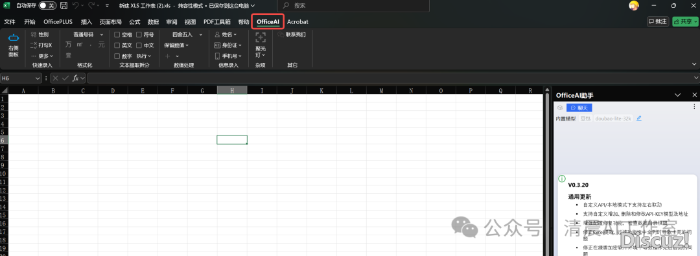700x256 pixels.
Task: Switch to the OfficePLUS tab
Action: coord(58,22)
